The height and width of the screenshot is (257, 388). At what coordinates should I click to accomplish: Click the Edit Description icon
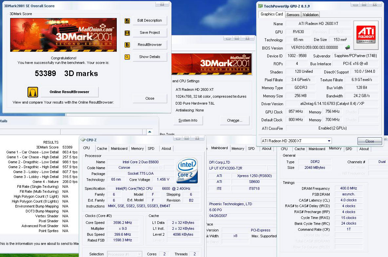127,21
